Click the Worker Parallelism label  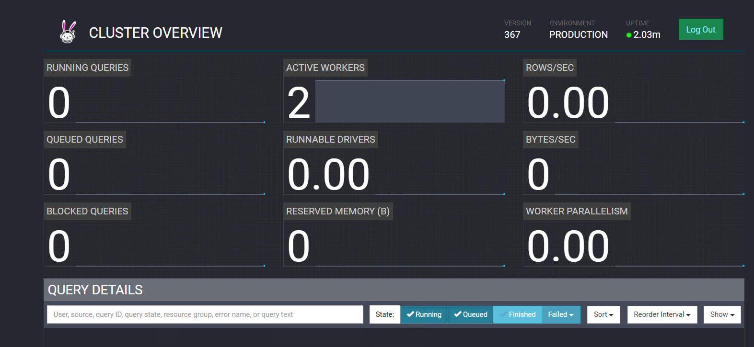tap(576, 211)
